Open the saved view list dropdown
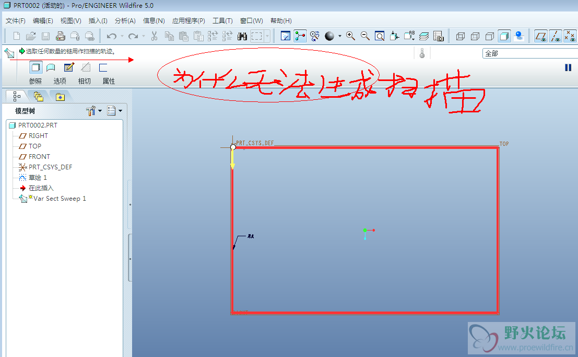Screen dimensions: 578x357 coord(409,36)
